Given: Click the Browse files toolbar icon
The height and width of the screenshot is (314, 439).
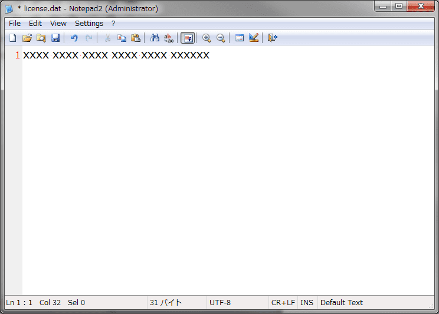Looking at the screenshot, I should (x=41, y=38).
